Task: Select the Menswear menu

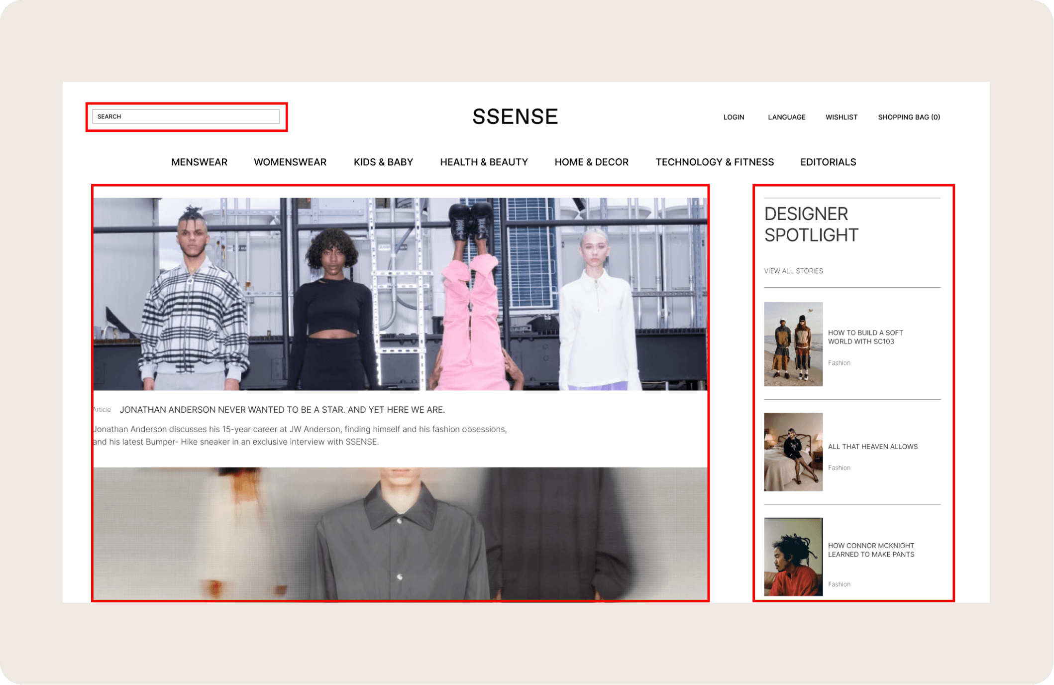Action: click(199, 162)
